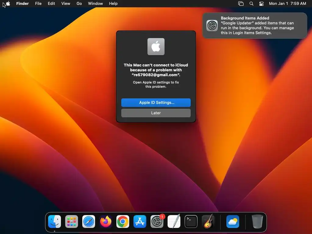
Task: Open the Apple menu
Action: point(8,4)
